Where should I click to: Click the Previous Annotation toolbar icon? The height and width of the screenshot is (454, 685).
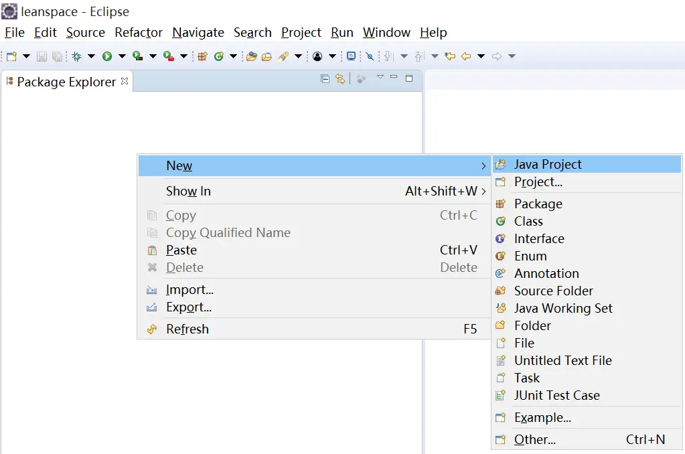tap(419, 56)
